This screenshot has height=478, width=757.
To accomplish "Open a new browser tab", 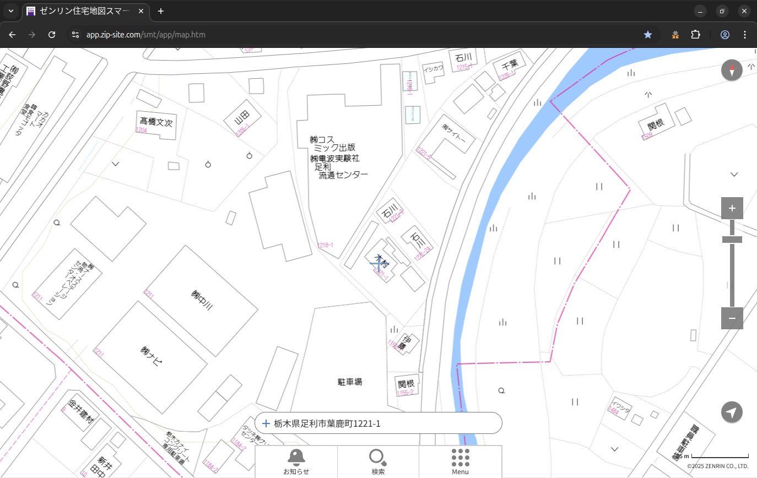I will click(x=161, y=11).
